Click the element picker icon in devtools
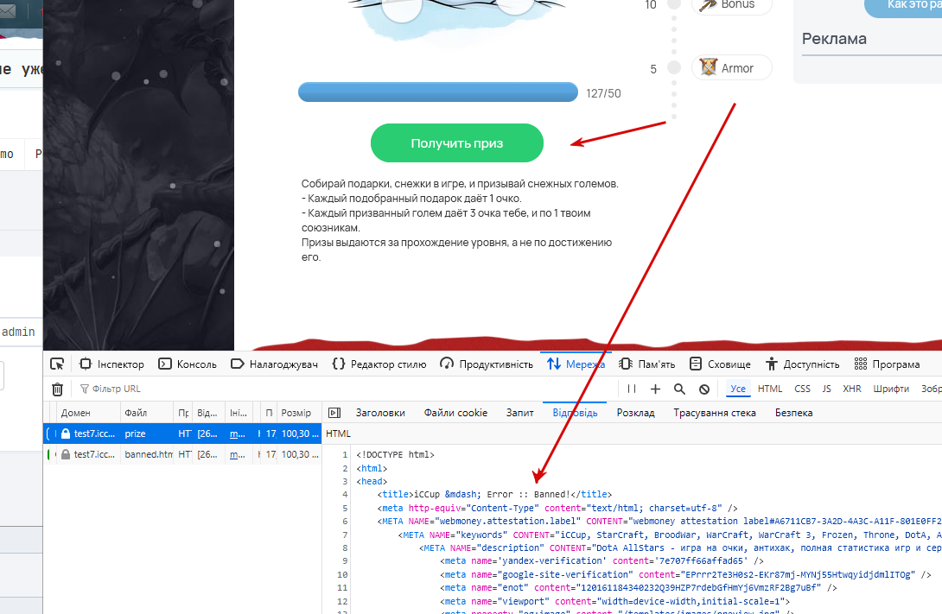The height and width of the screenshot is (614, 942). coord(57,364)
